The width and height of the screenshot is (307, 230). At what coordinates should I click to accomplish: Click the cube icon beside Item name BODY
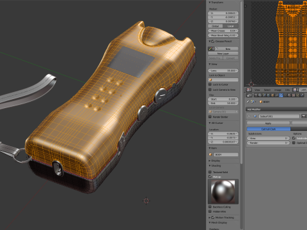pyautogui.click(x=210, y=155)
